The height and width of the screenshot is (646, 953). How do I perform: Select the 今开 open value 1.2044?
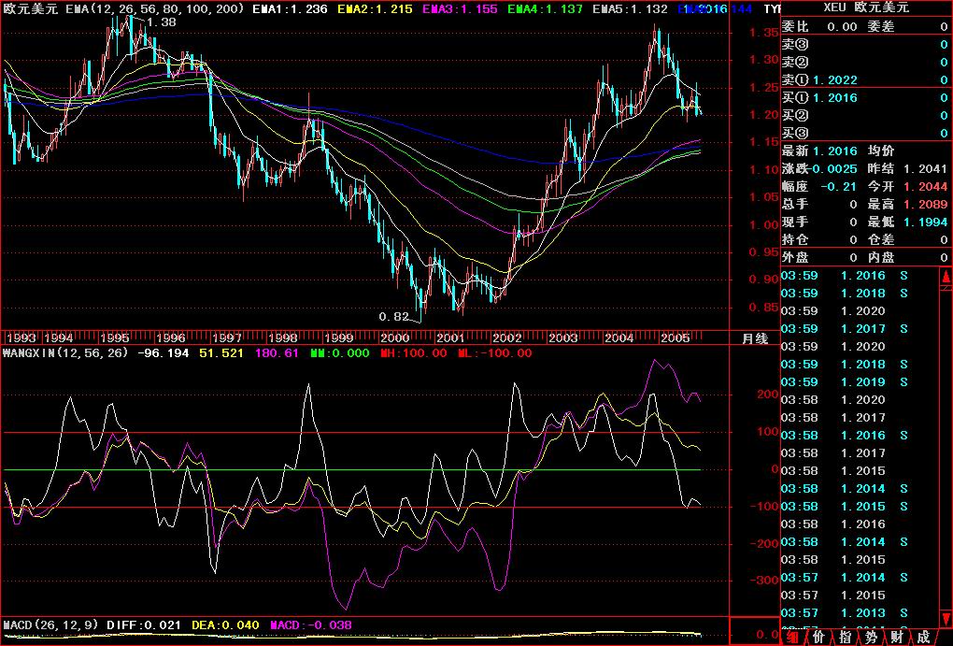(925, 187)
